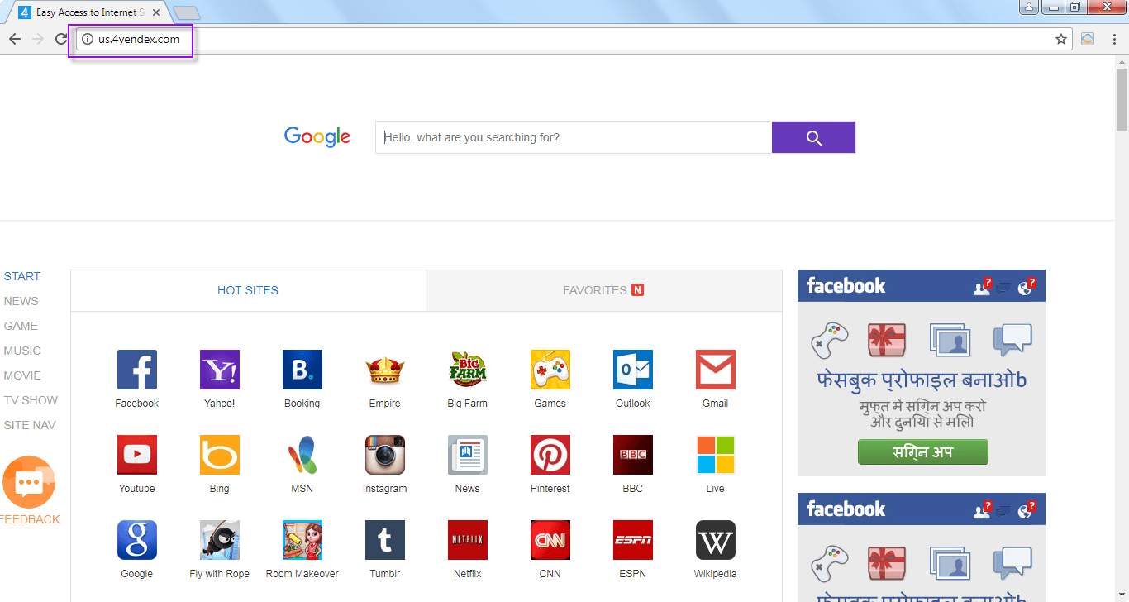Open the Google blue g icon
Viewport: 1129px width, 602px height.
pyautogui.click(x=137, y=540)
